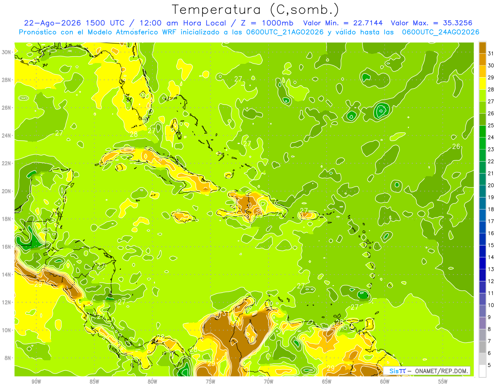Click the legend value "5"
Screen dimensions: 502x387
click(489, 365)
